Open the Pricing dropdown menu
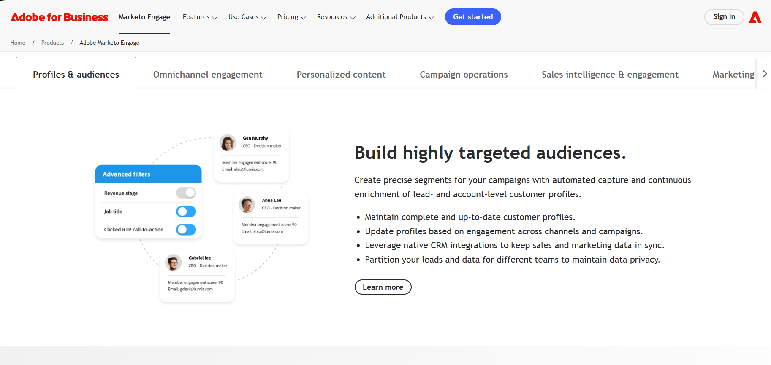The height and width of the screenshot is (365, 771). coord(291,17)
